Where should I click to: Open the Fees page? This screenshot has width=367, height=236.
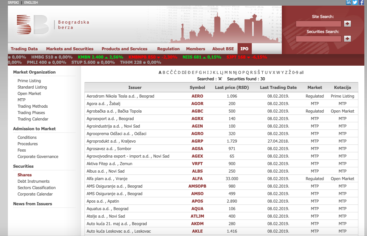tap(22, 150)
